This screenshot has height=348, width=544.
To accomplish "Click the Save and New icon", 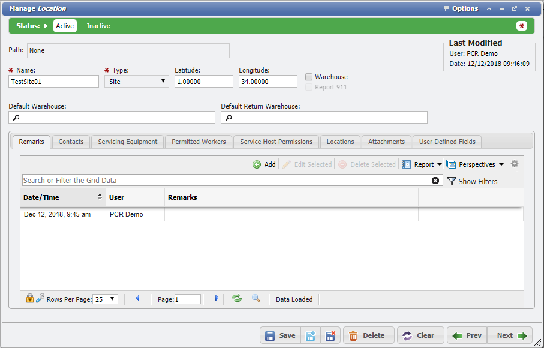I will point(310,336).
